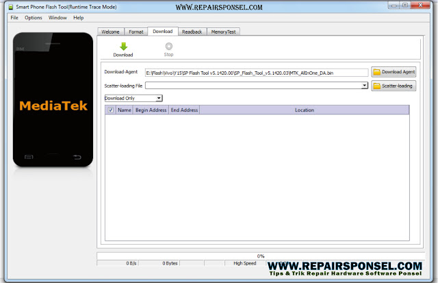Click the Location column header
The width and height of the screenshot is (438, 283).
click(305, 110)
